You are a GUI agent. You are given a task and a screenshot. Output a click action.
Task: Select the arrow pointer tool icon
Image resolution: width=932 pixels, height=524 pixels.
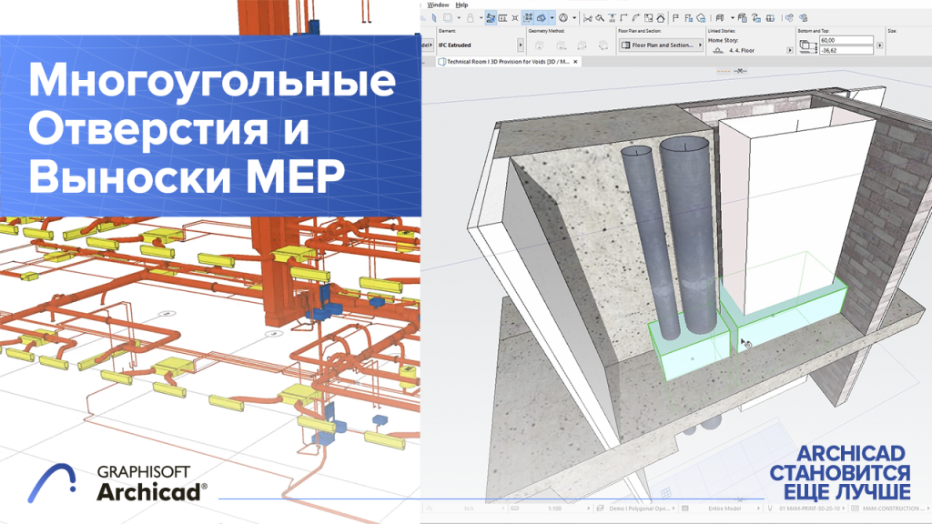click(434, 18)
